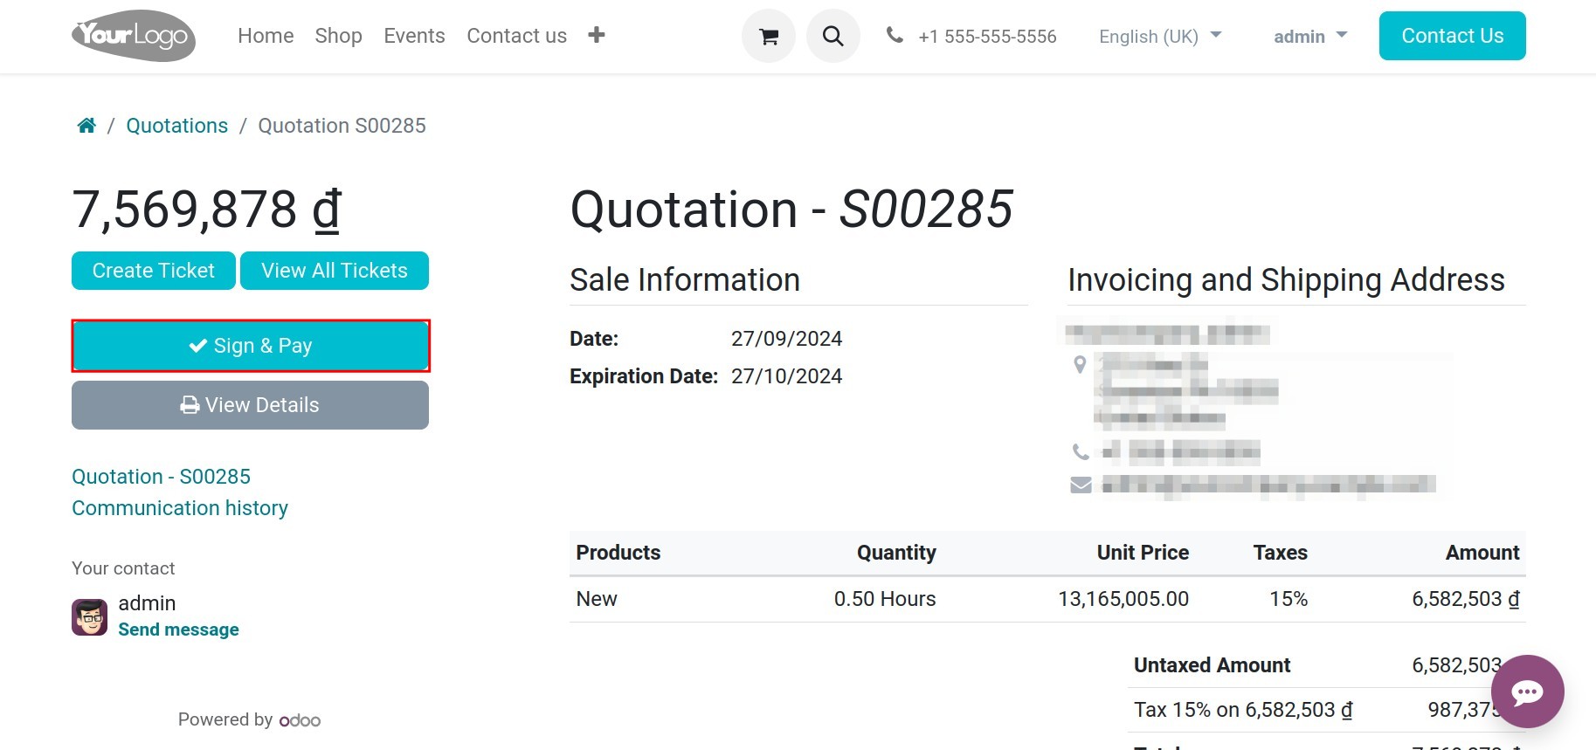
Task: Click the admin avatar picture
Action: (89, 617)
